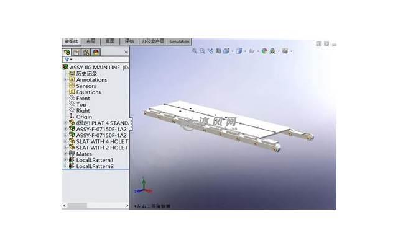
Task: Switch to the 草图 tab
Action: tap(111, 41)
